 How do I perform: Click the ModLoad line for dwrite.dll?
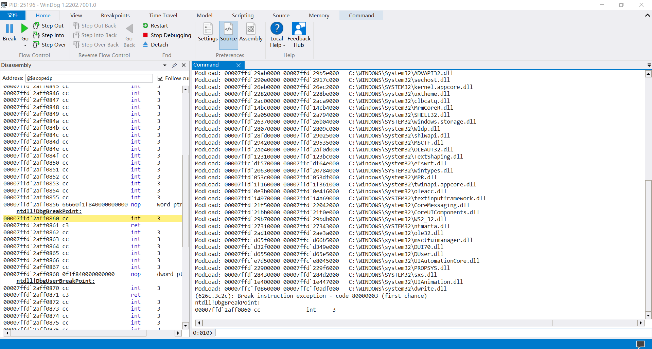(321, 289)
